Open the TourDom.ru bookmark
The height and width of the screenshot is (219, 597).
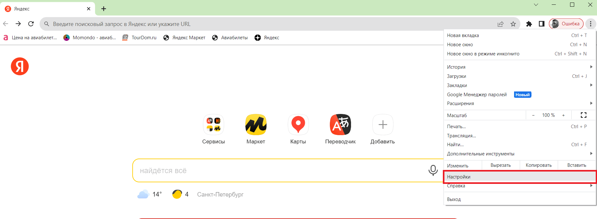140,38
